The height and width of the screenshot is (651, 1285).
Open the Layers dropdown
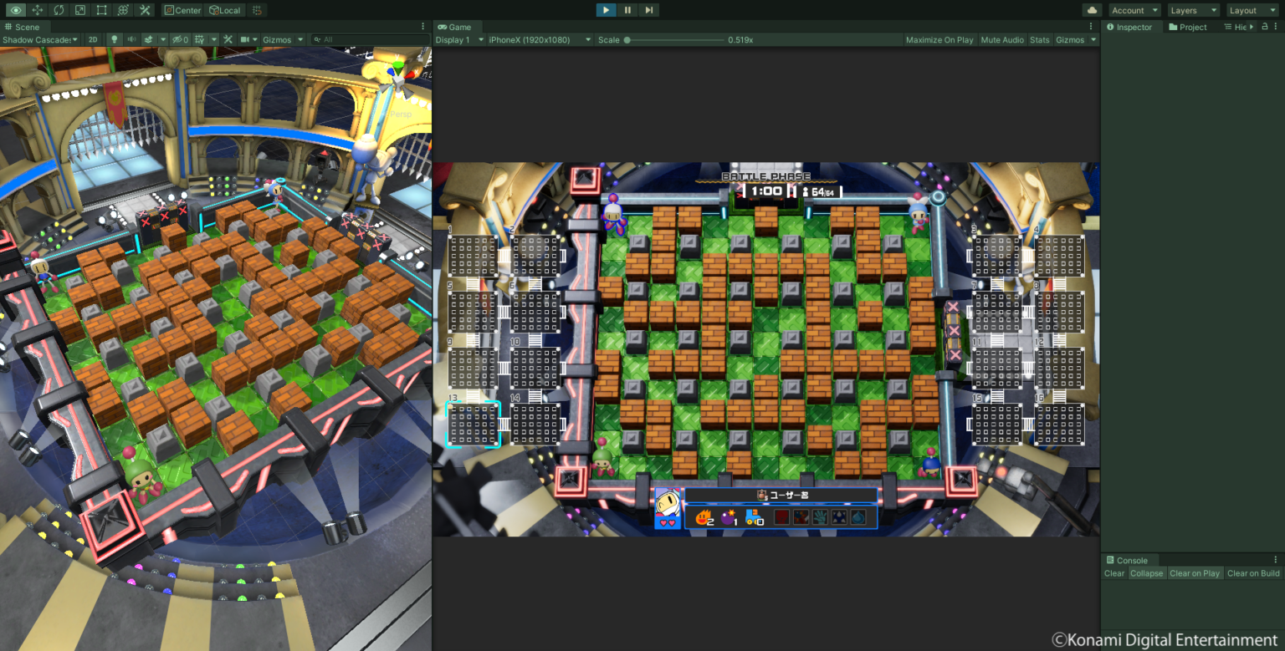tap(1193, 10)
